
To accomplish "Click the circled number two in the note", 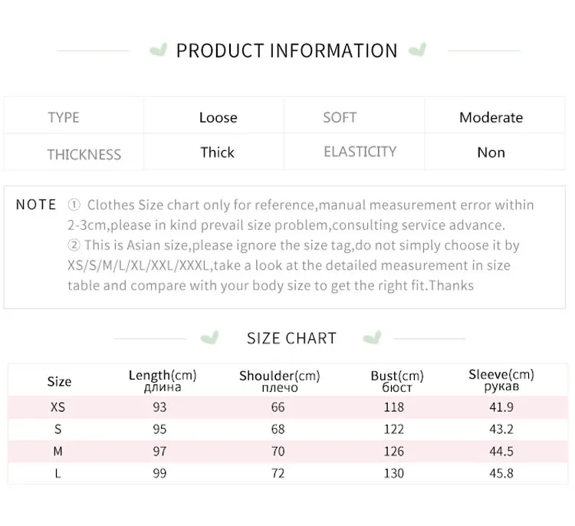I will point(74,246).
